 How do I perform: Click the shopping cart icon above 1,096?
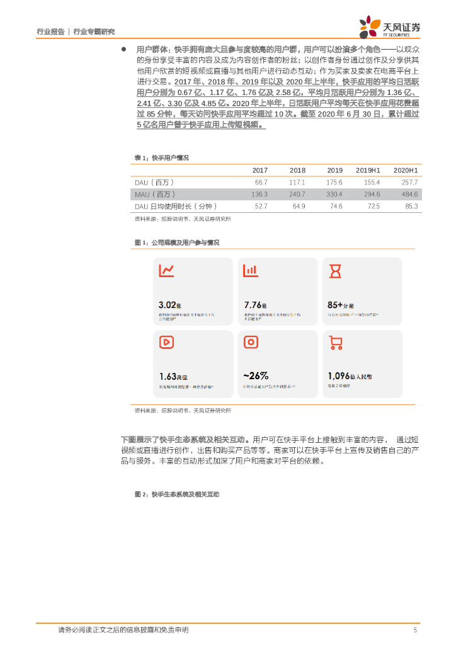(x=336, y=343)
